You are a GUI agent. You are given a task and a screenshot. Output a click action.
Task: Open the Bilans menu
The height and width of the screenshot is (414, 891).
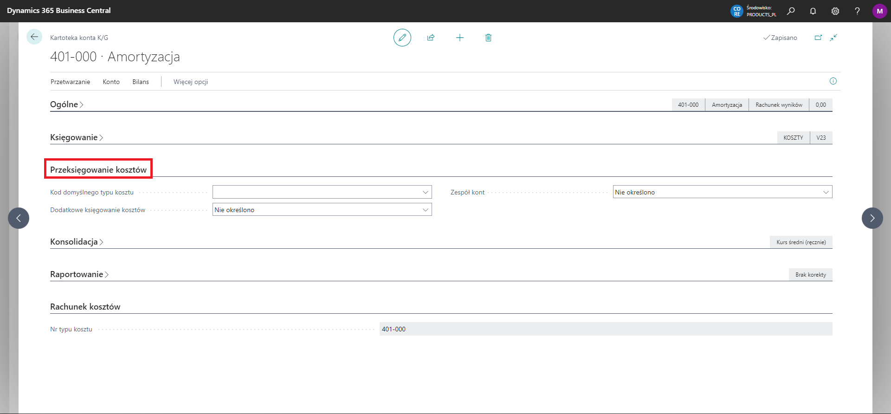pos(140,82)
